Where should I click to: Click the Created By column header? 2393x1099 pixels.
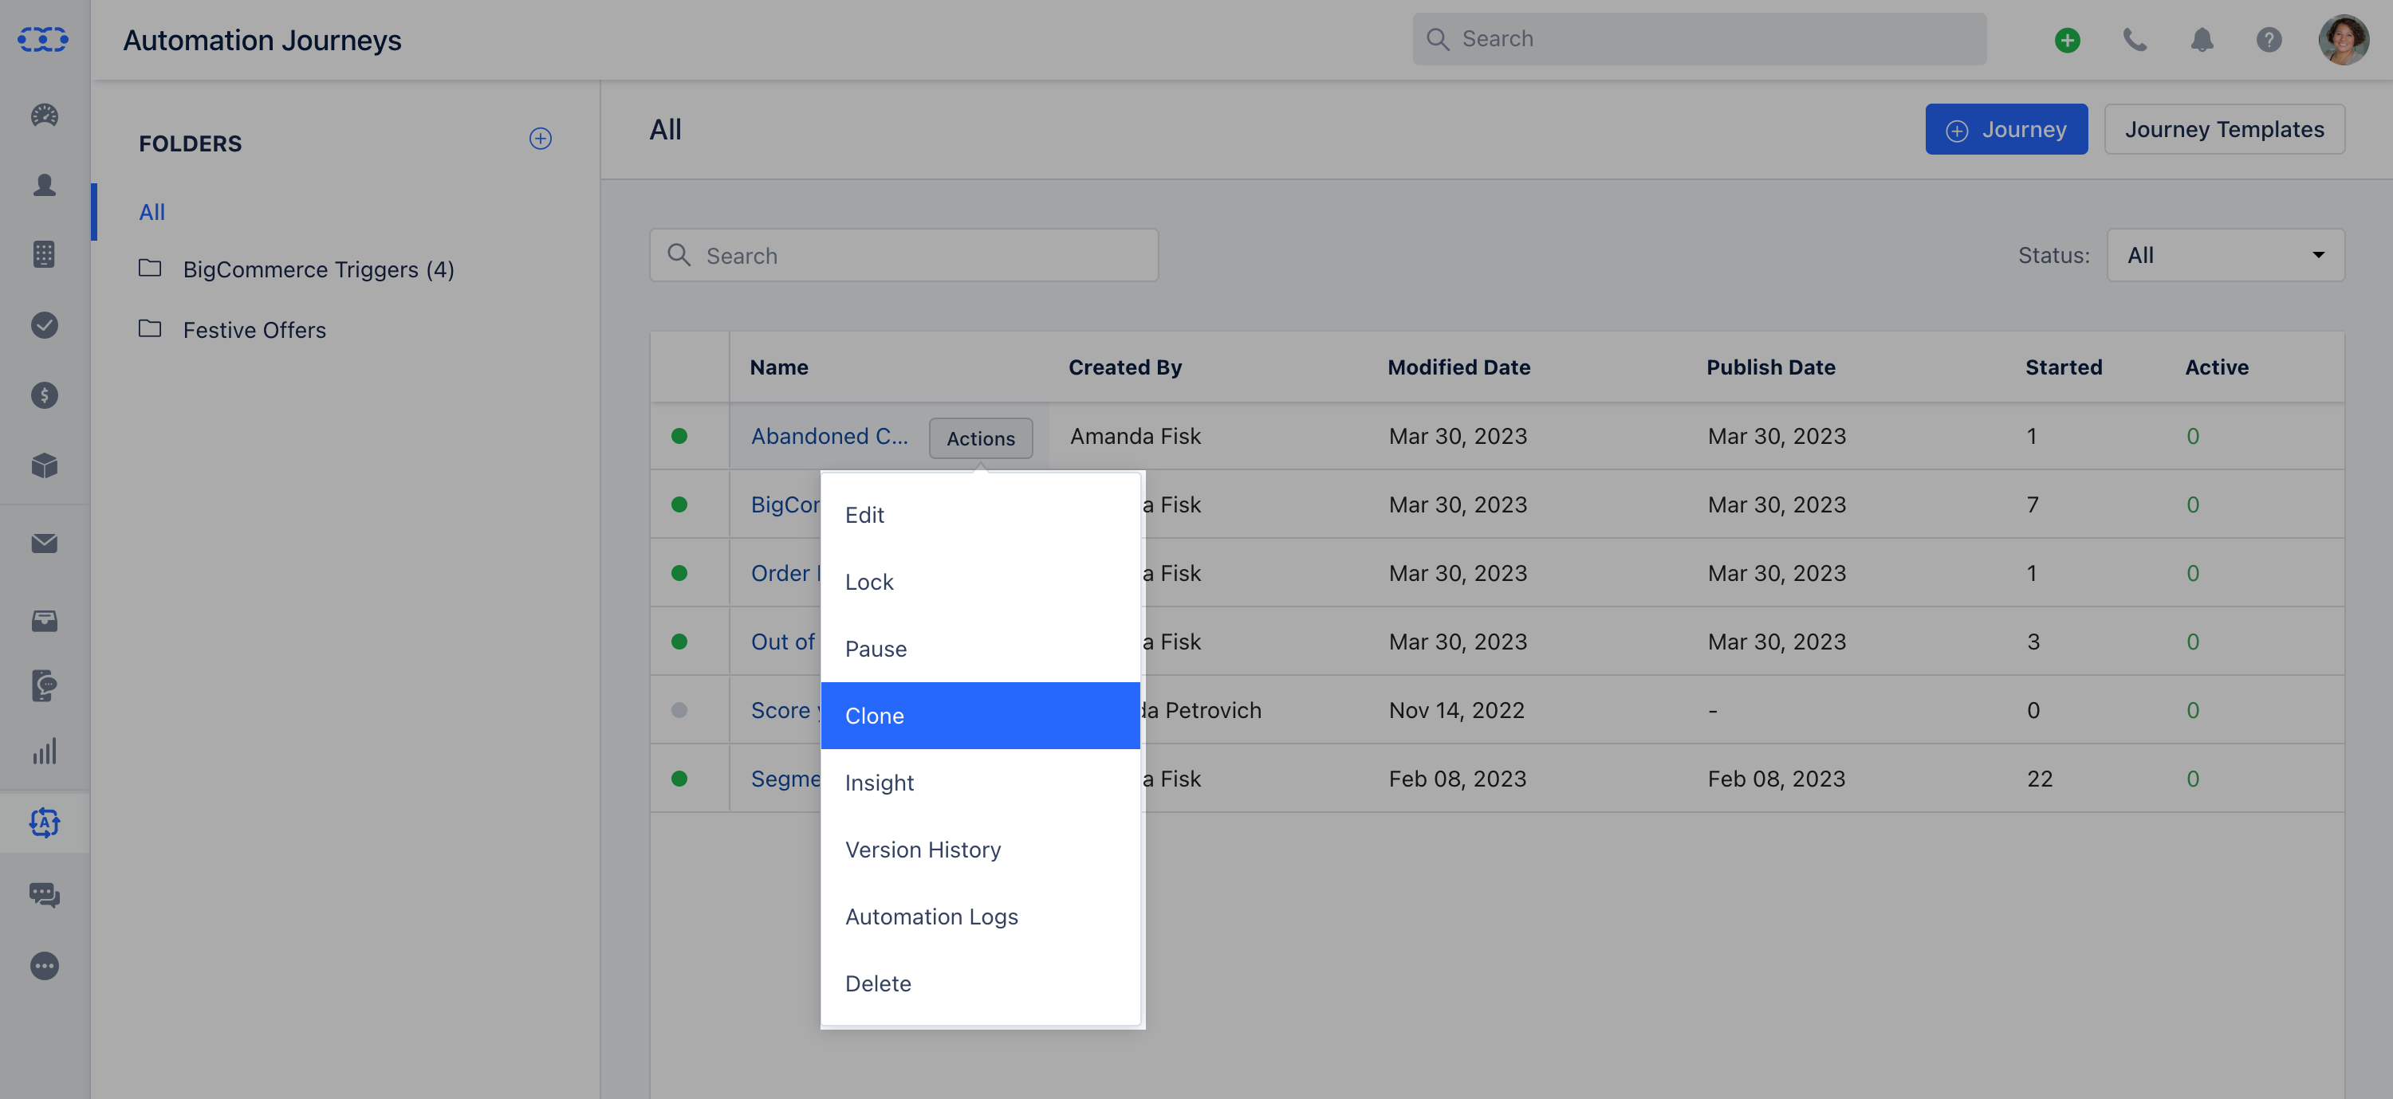(x=1125, y=367)
